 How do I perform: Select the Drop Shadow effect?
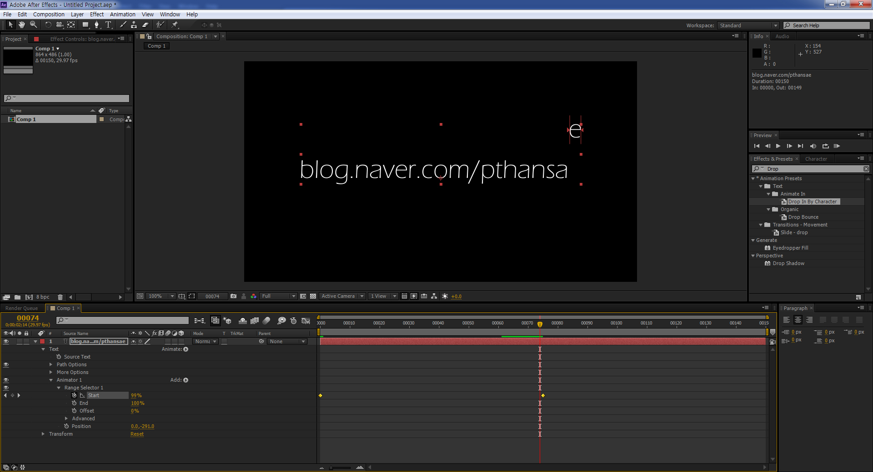(788, 263)
